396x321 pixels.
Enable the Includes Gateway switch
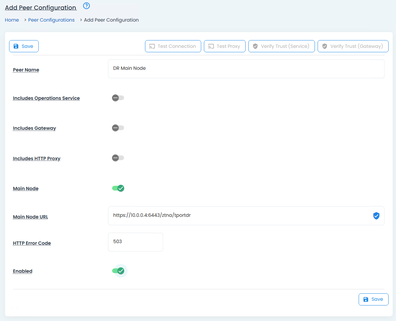click(118, 128)
